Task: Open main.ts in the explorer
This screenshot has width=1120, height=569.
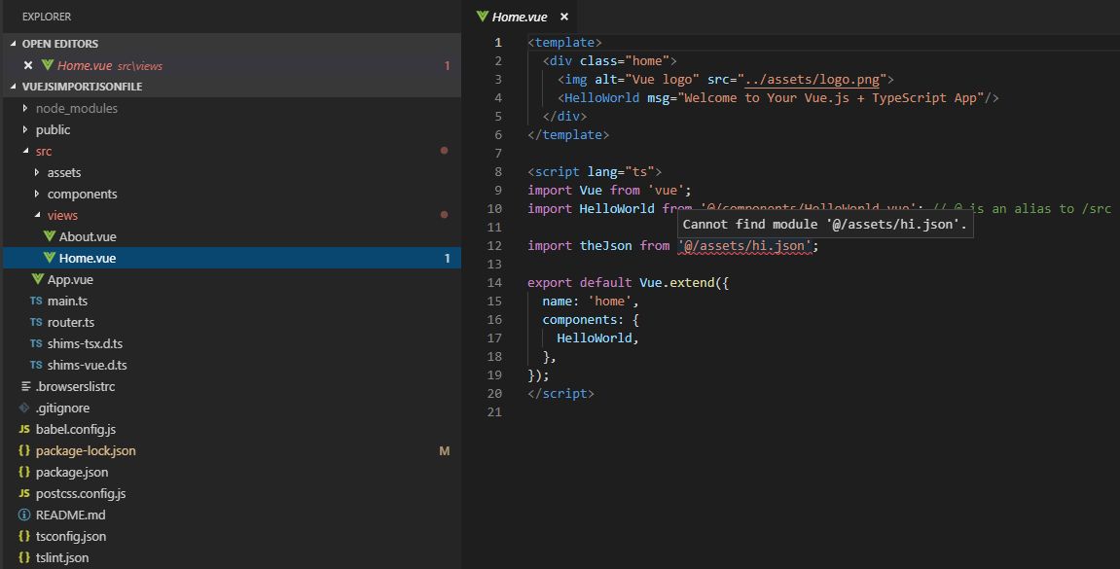Action: [67, 301]
